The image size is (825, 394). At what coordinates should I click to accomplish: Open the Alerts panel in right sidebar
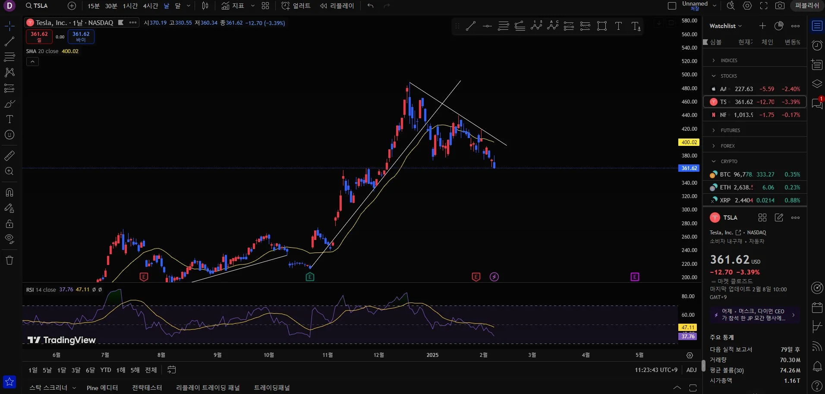point(817,45)
